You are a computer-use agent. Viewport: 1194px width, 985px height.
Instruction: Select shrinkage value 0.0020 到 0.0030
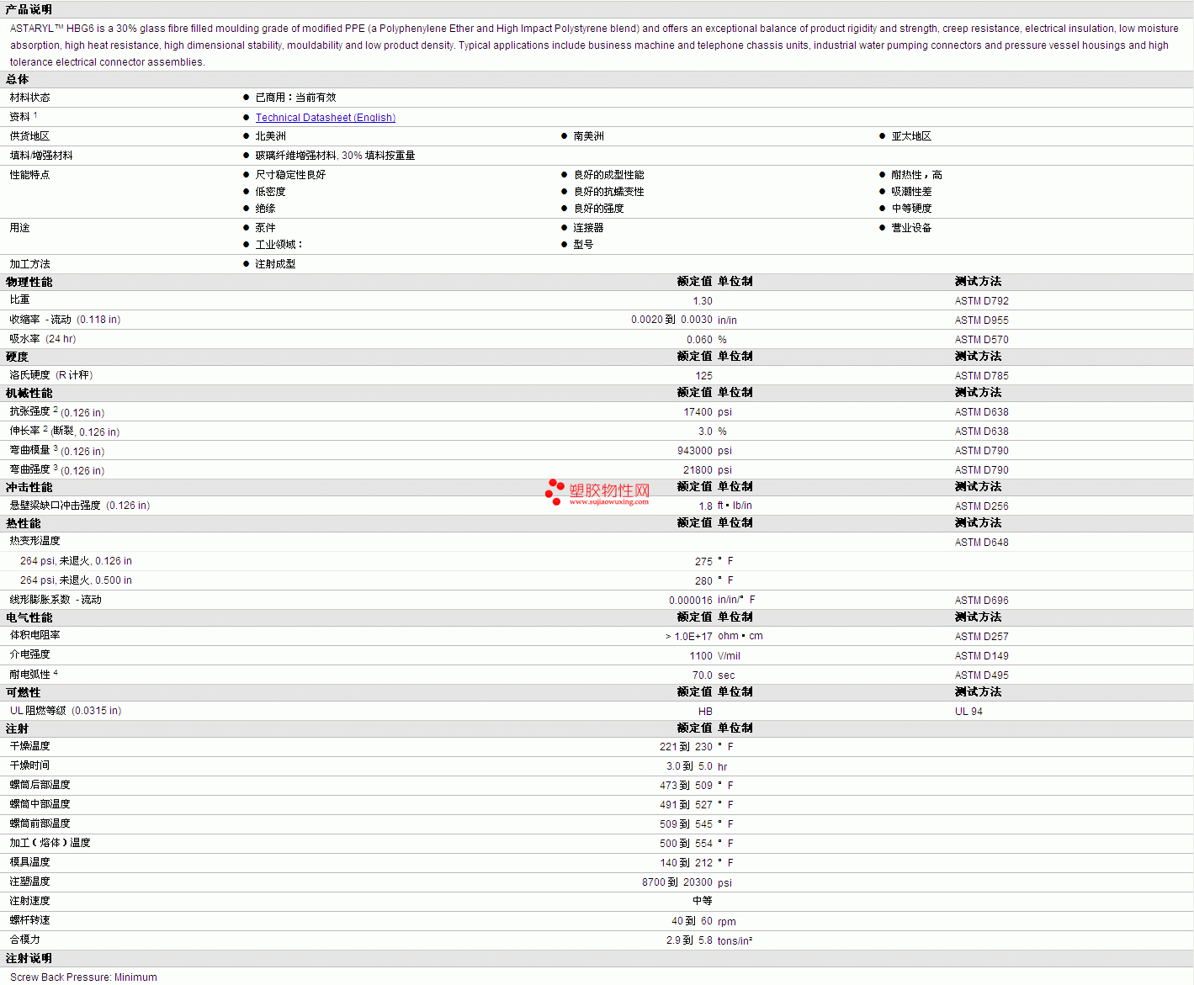[x=671, y=320]
